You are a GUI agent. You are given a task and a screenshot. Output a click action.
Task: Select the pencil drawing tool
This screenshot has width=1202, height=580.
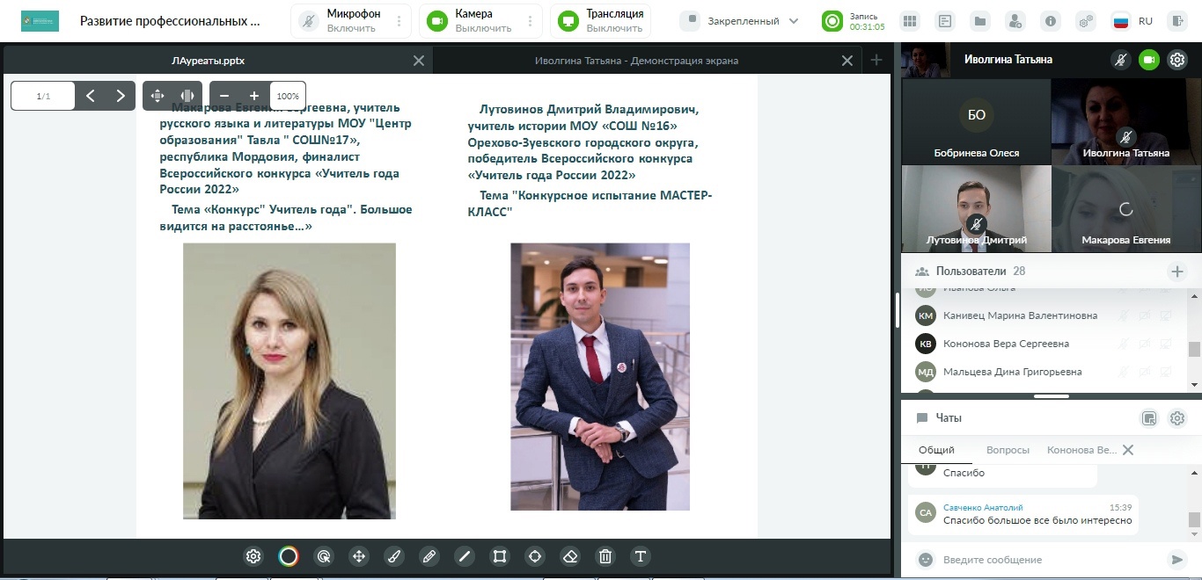pyautogui.click(x=429, y=556)
